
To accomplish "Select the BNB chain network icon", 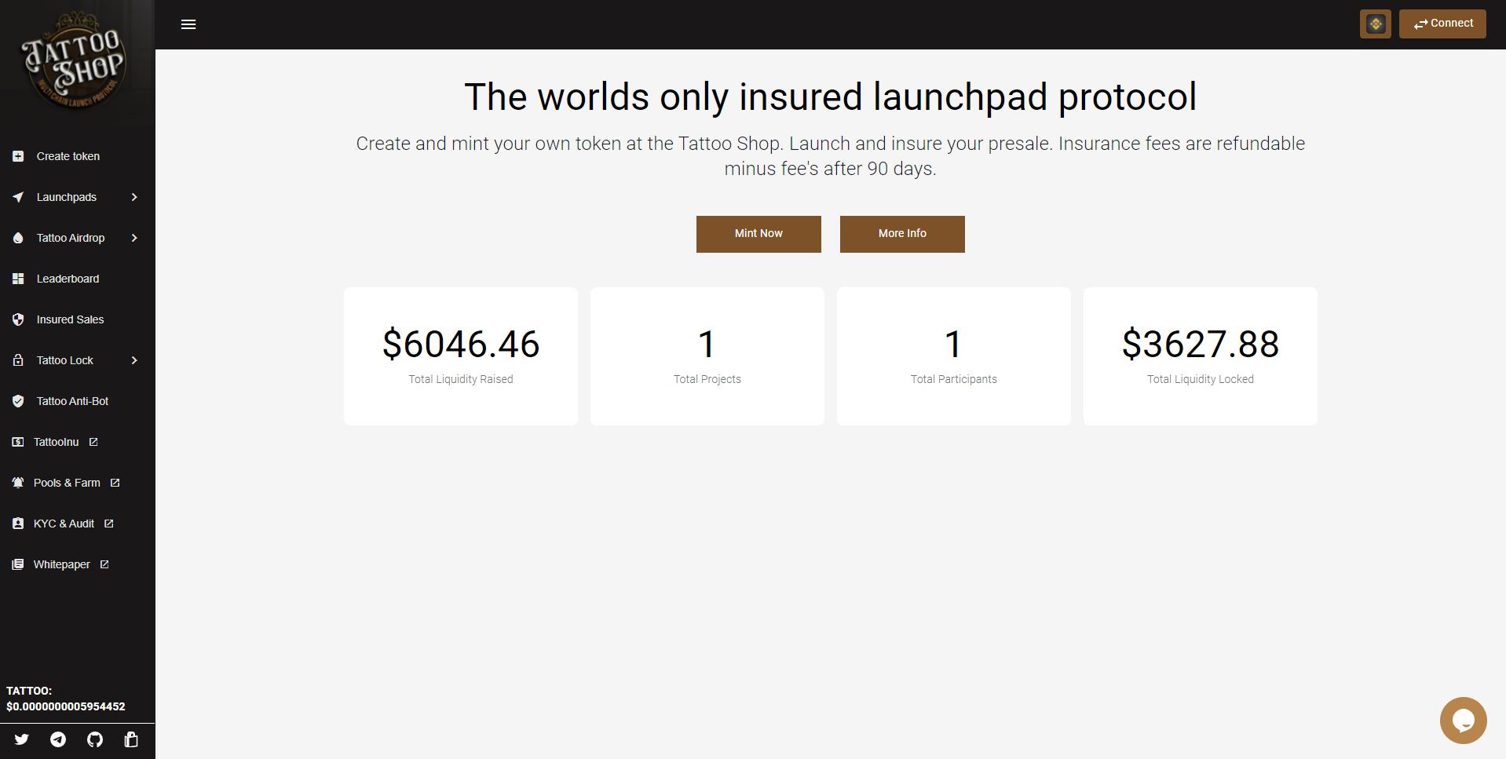I will (1375, 24).
